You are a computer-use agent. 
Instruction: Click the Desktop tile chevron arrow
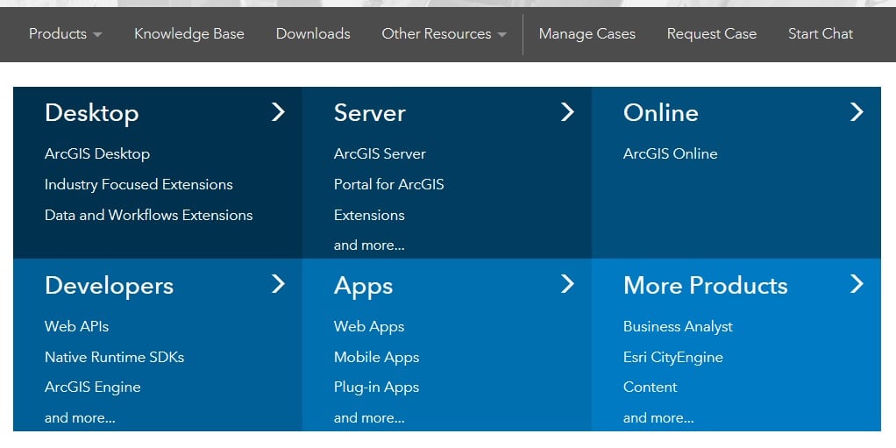[x=278, y=112]
